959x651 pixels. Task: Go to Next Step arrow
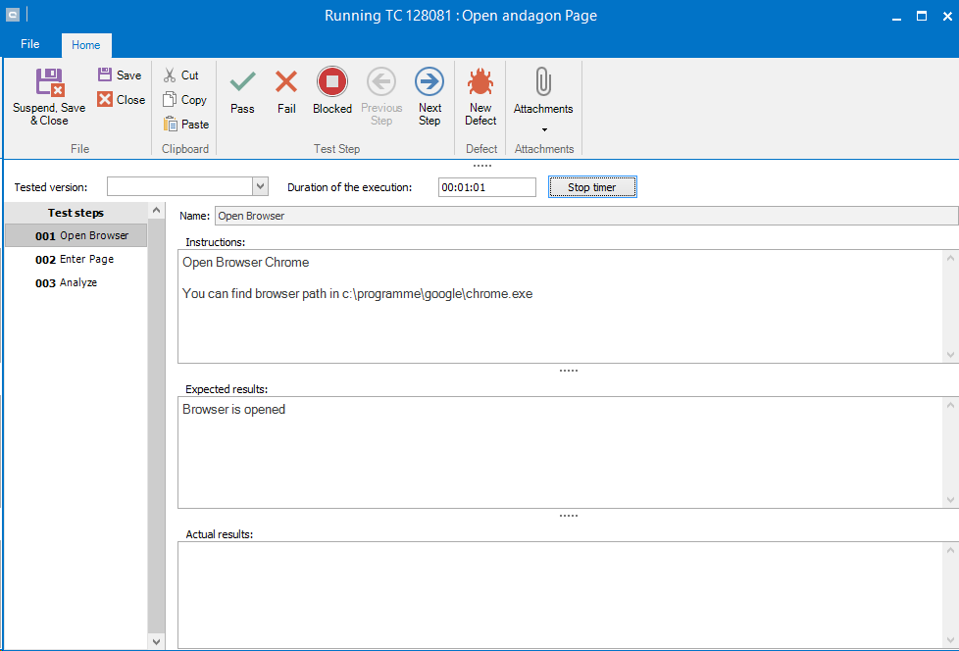(429, 82)
